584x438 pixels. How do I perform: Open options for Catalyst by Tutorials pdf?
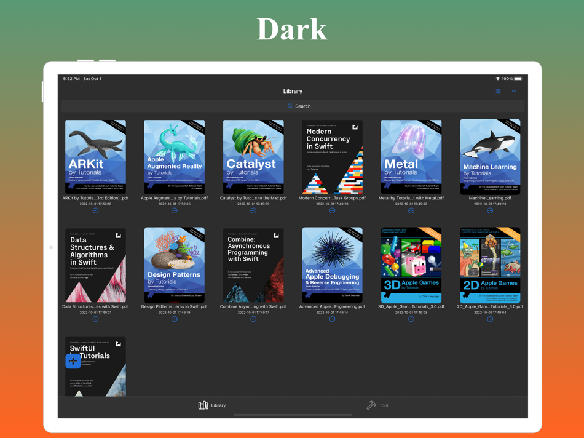pos(253,210)
